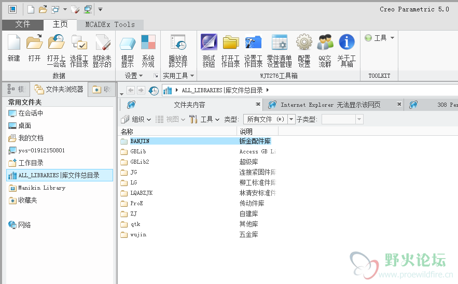Screen dimensions: 458x284
Task: Select the BANJIN folder row
Action: click(196, 141)
